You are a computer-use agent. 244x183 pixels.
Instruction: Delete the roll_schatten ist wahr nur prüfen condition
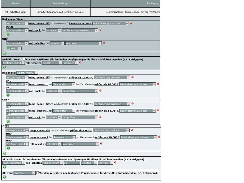(x=104, y=43)
